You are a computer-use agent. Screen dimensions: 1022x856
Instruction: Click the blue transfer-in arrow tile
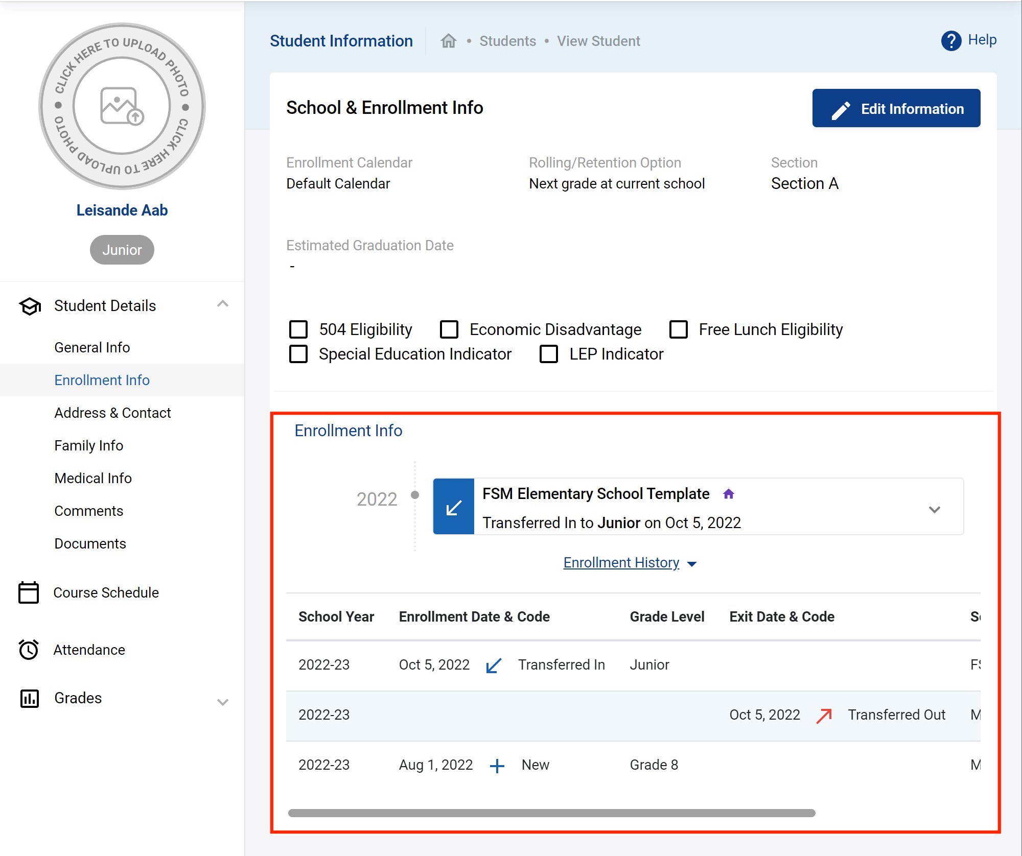tap(454, 507)
